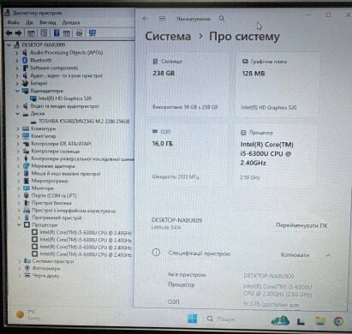352x334 pixels.
Task: Open the Дія menu
Action: 30,22
